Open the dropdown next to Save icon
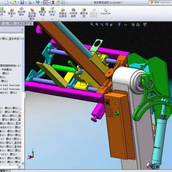 tap(26, 3)
